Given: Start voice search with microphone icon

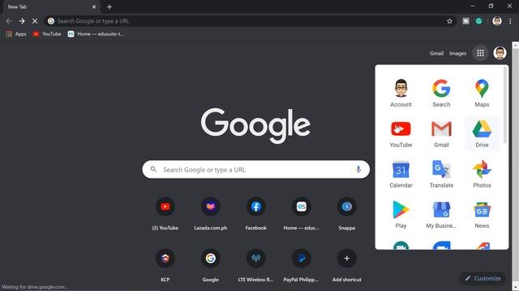Looking at the screenshot, I should pyautogui.click(x=358, y=169).
